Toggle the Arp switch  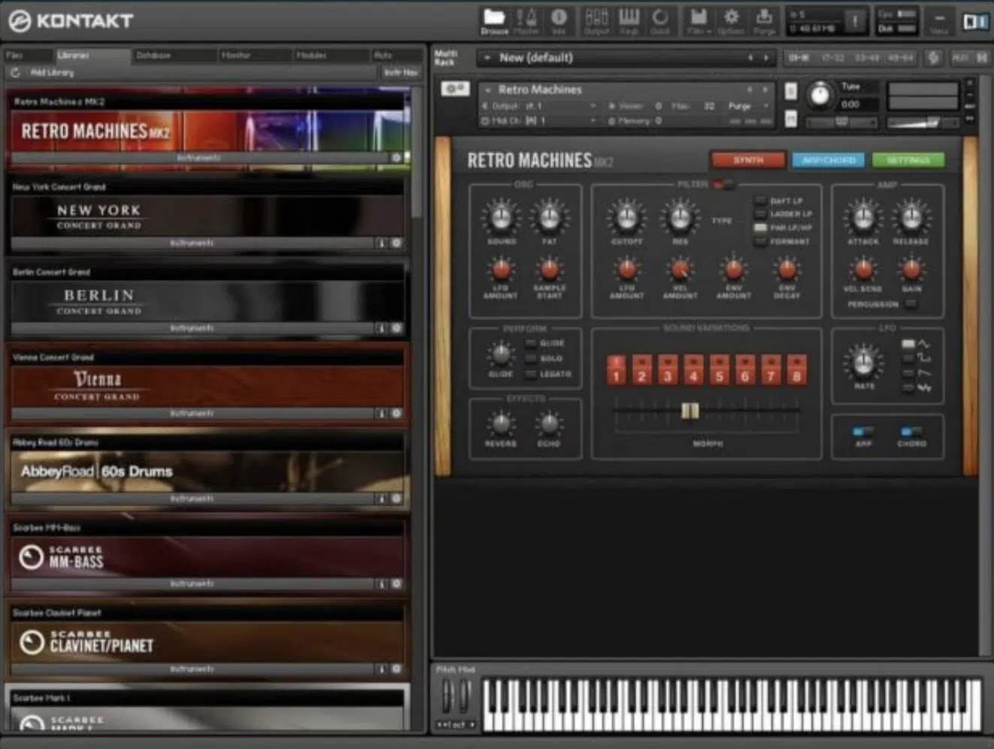point(863,432)
